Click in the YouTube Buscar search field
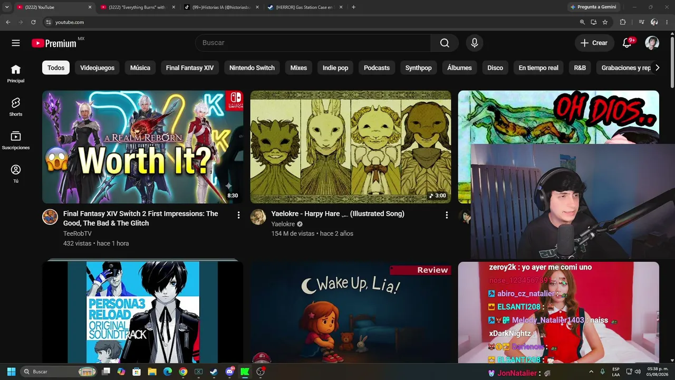This screenshot has height=380, width=675. point(313,43)
